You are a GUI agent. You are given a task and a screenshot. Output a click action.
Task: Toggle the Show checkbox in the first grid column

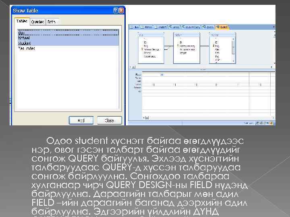point(153,85)
